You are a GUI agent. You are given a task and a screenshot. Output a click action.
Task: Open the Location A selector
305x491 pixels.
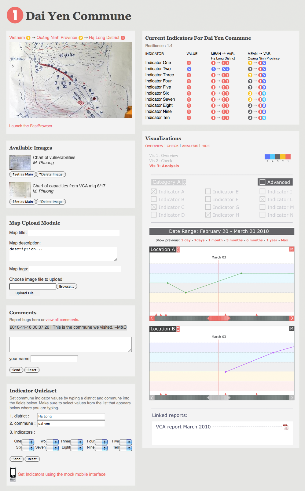coord(165,249)
